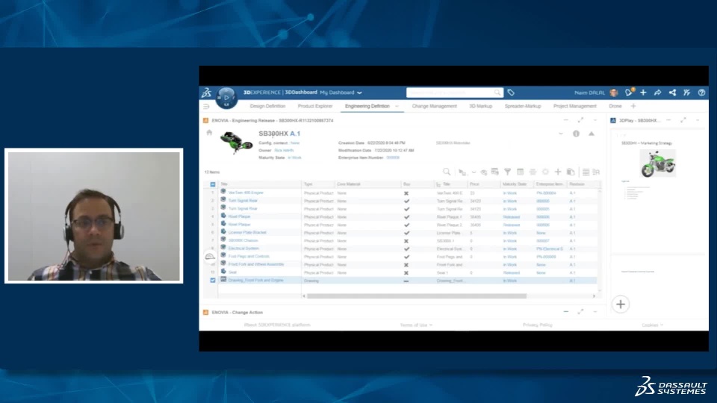Viewport: 717px width, 403px height.
Task: Open the dropdown next to the selection arrow tool
Action: click(x=474, y=172)
